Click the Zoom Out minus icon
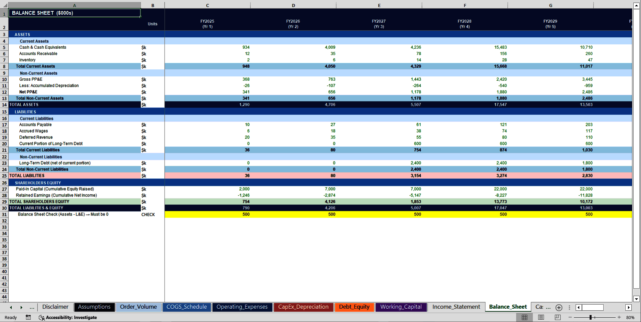The image size is (641, 322). coord(570,317)
